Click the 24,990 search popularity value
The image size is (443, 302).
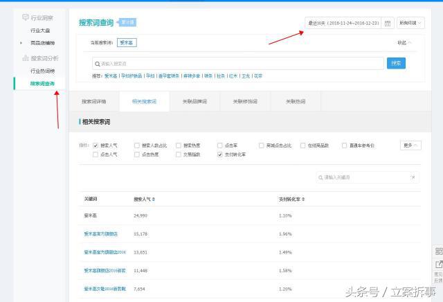[141, 215]
